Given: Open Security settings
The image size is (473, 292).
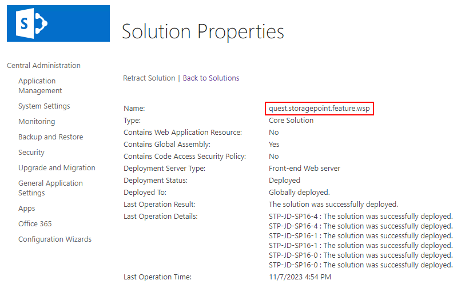Looking at the screenshot, I should click(31, 153).
